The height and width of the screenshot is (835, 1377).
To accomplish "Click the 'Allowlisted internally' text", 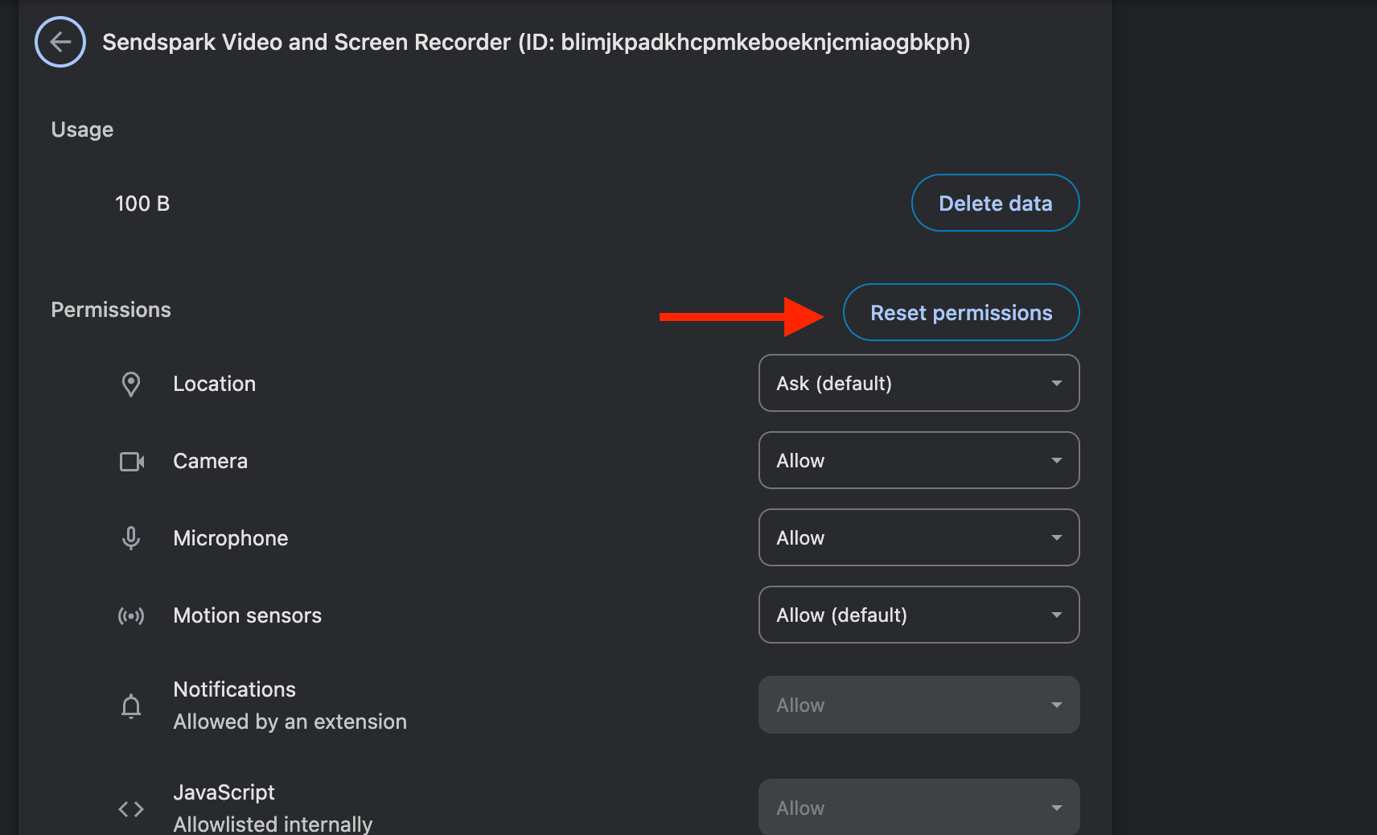I will click(273, 824).
